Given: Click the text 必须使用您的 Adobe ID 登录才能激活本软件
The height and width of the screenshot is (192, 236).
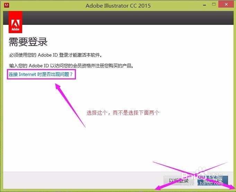Looking at the screenshot, I should pyautogui.click(x=55, y=55).
